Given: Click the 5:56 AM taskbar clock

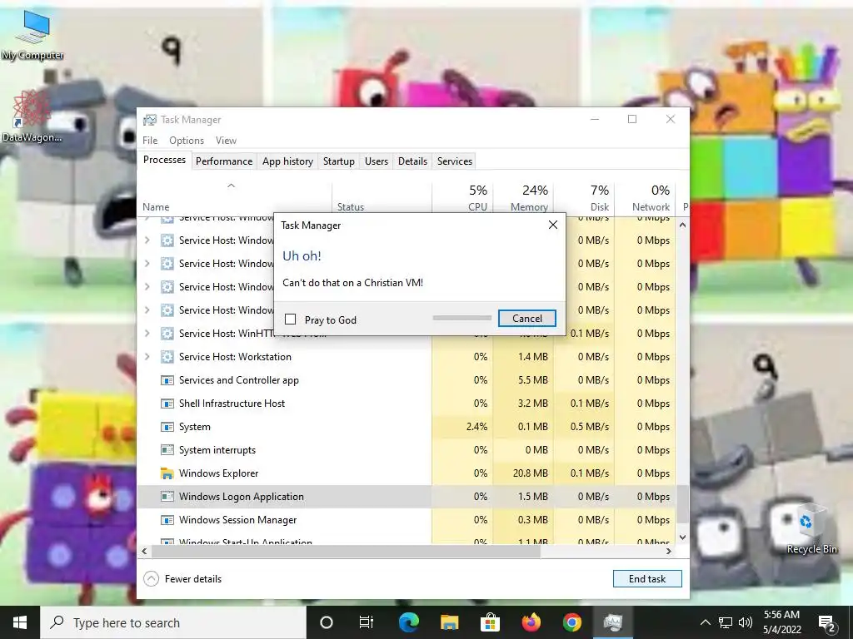Looking at the screenshot, I should 782,622.
